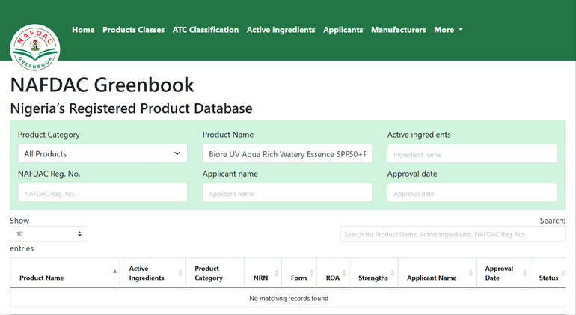Sort by Active Ingredients column
The image size is (576, 315).
[153, 273]
